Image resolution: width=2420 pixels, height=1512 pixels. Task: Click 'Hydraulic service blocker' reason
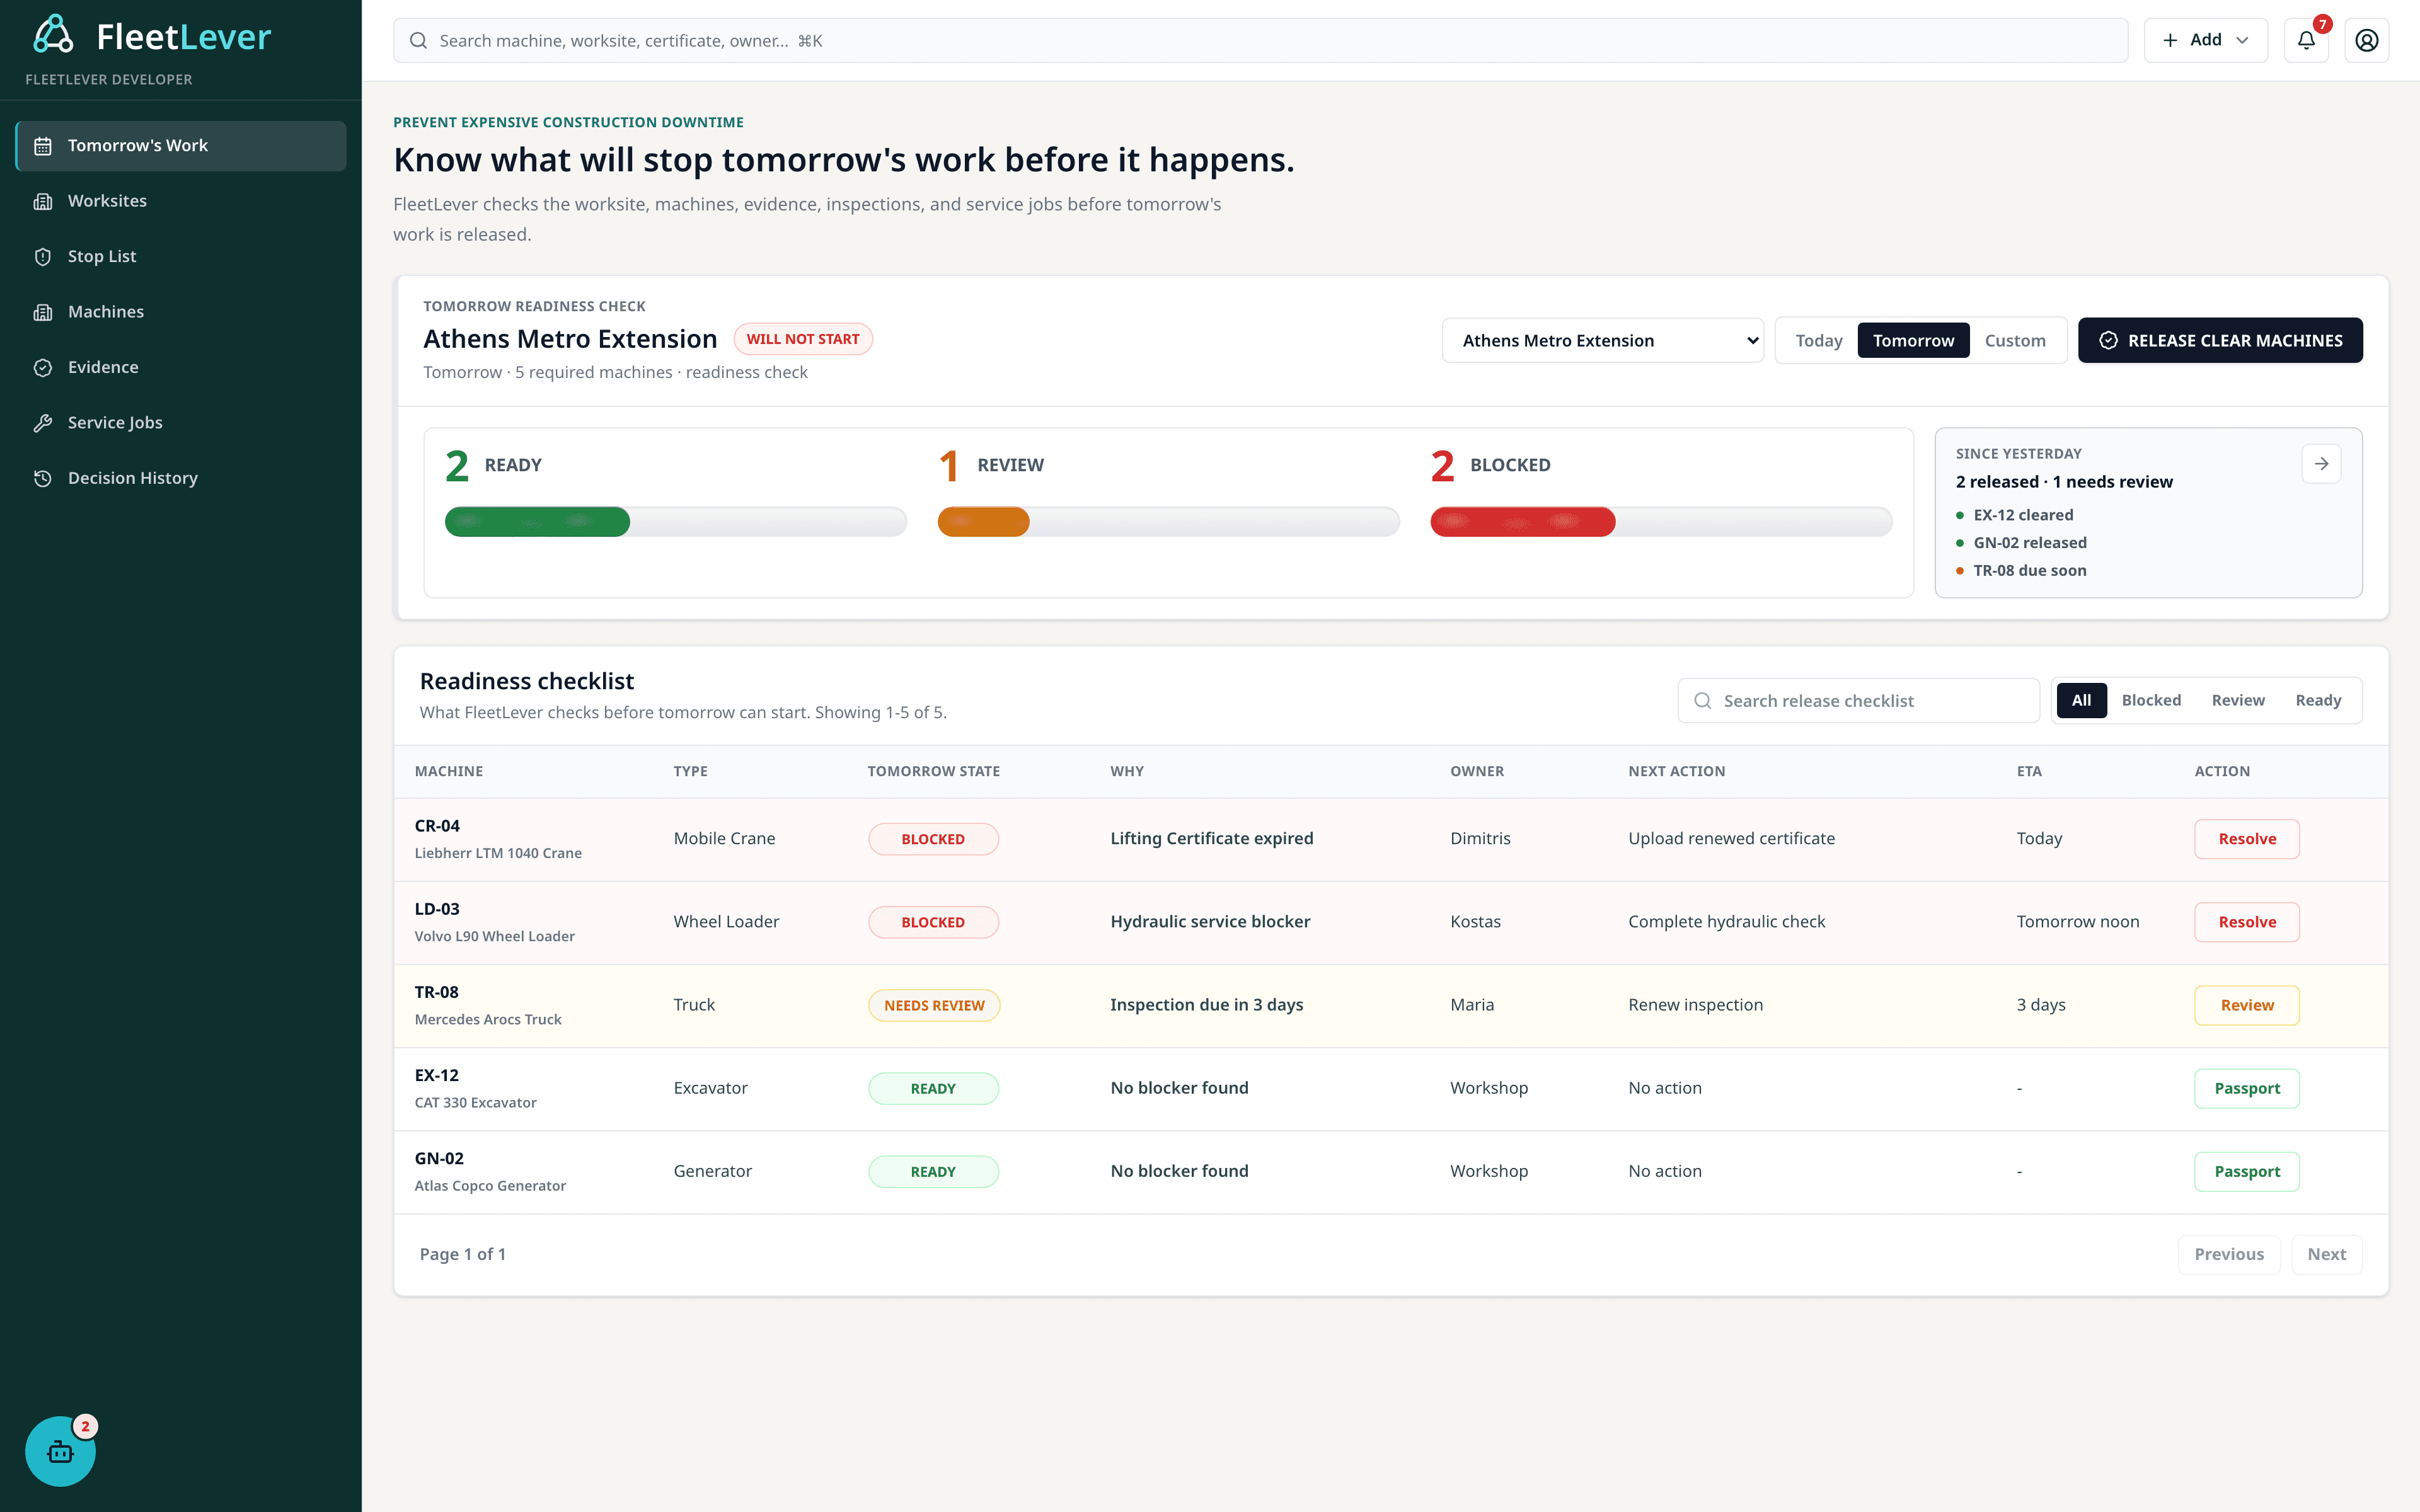pos(1210,921)
